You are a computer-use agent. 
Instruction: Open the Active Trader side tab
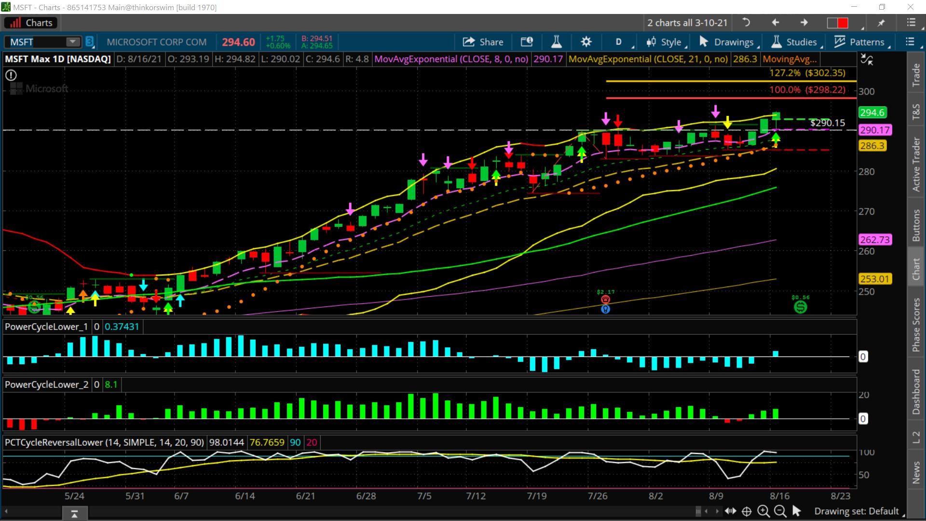tap(916, 164)
